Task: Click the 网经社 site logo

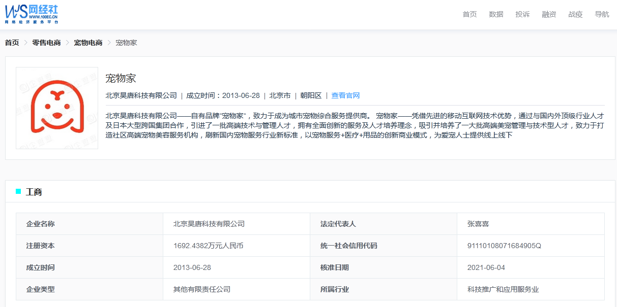Action: (x=32, y=13)
